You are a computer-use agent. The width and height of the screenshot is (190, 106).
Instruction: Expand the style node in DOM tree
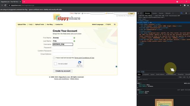coord(140,31)
